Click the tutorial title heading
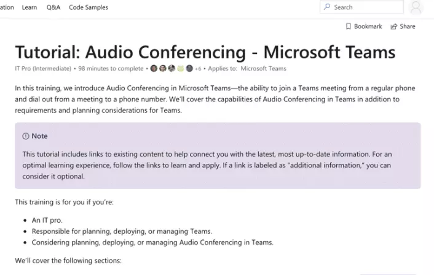The image size is (434, 275). tap(205, 52)
